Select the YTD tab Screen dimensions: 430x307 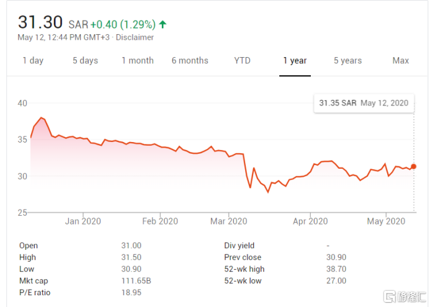(242, 60)
